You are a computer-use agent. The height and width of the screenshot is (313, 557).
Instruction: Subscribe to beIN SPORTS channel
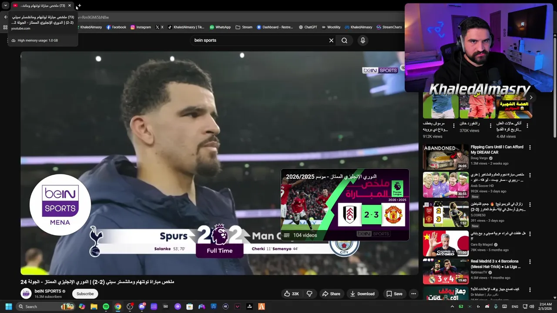[x=85, y=294]
